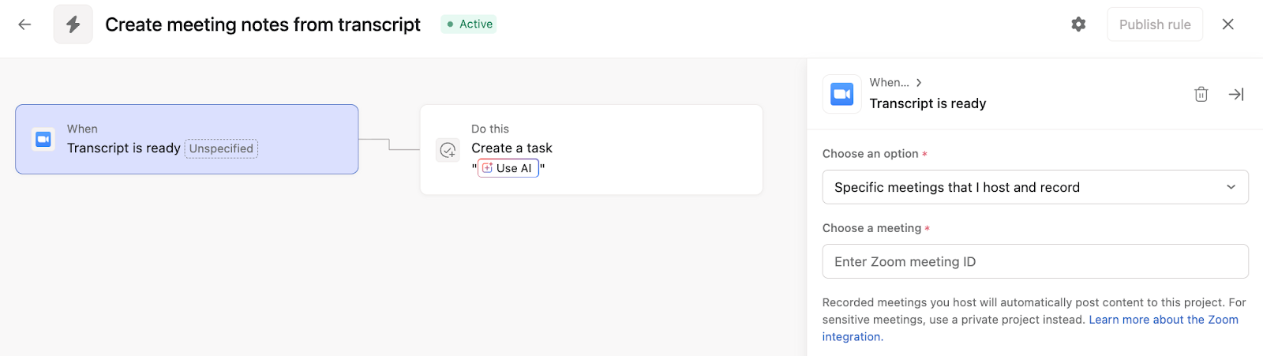Screen dimensions: 1263x356
Task: Collapse side panel with arrow icon
Action: click(x=1236, y=94)
